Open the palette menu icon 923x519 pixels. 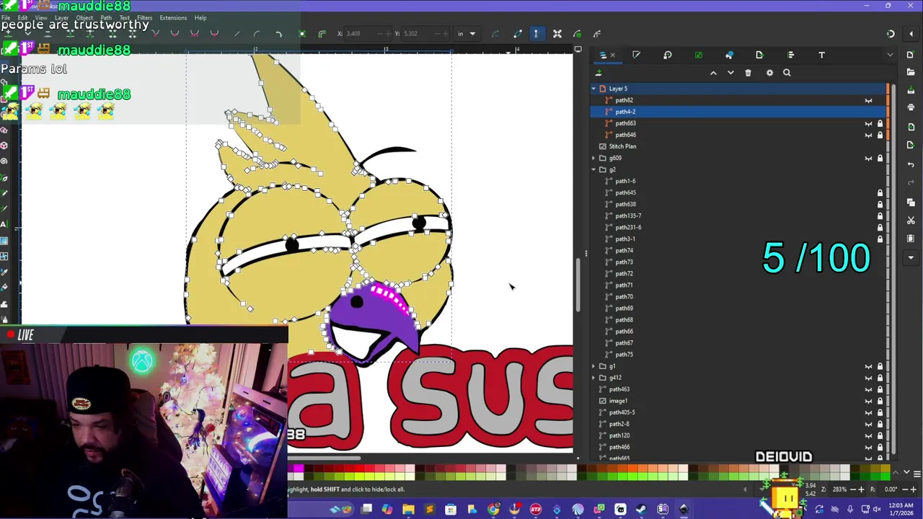tap(917, 474)
